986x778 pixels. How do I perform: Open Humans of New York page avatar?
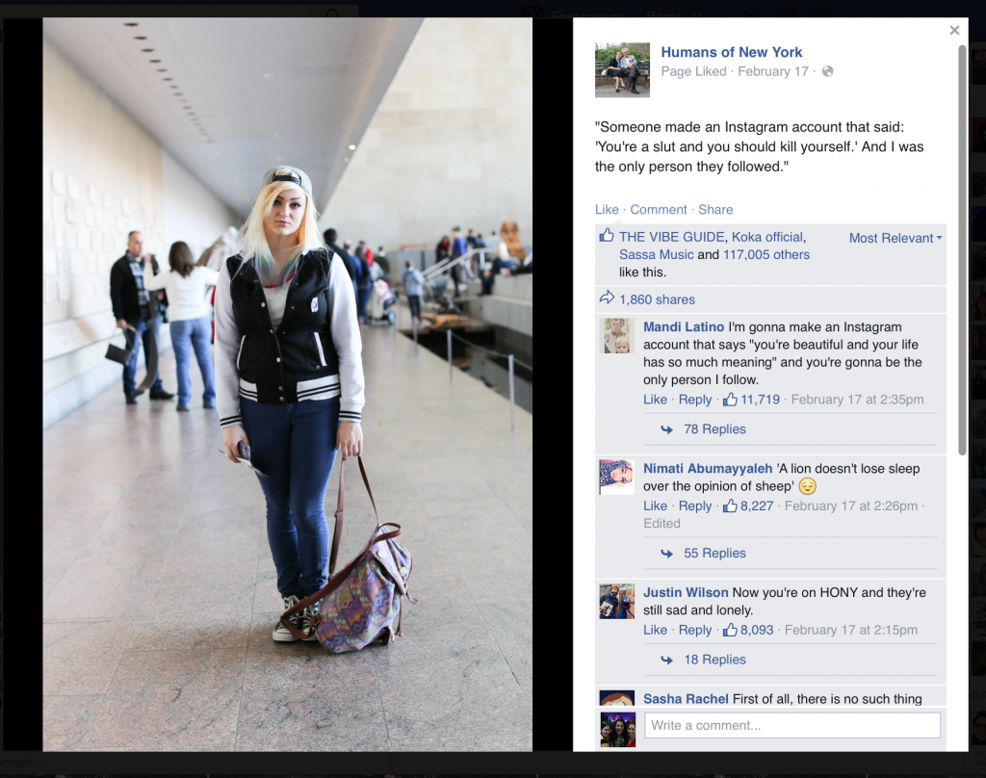pyautogui.click(x=622, y=70)
